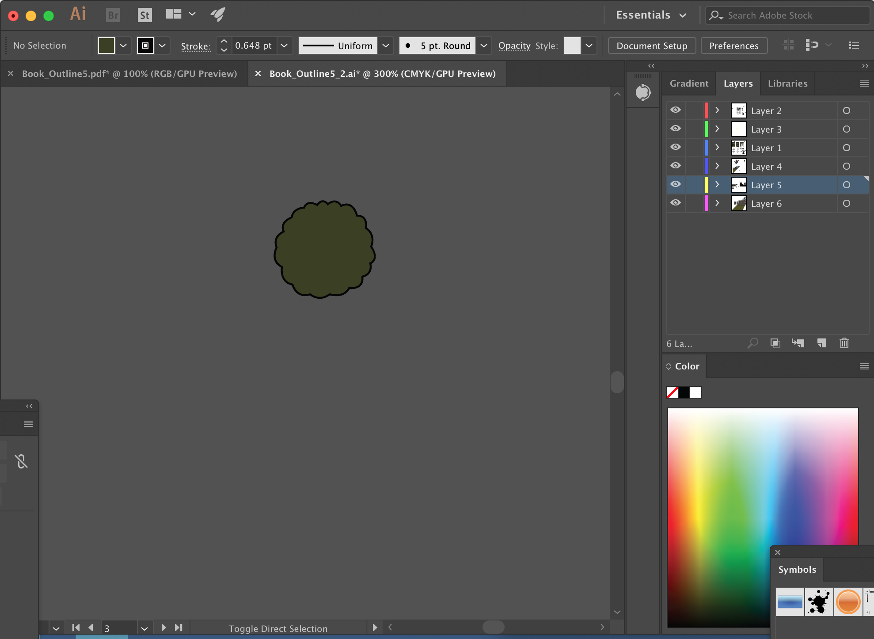The height and width of the screenshot is (639, 874).
Task: Open Adobe Stock via the St icon
Action: click(x=144, y=15)
